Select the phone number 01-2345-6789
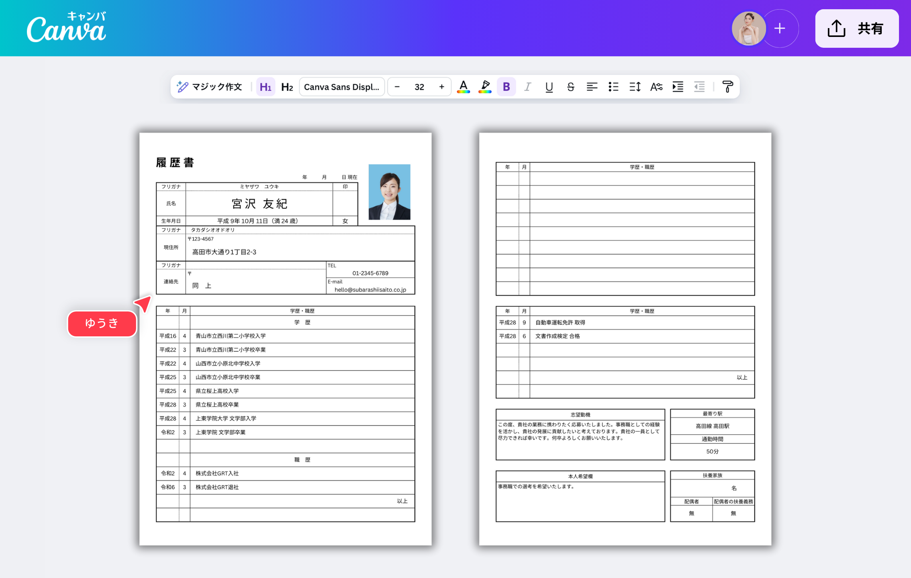This screenshot has height=578, width=911. point(370,273)
